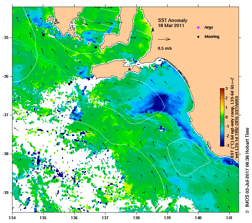Screen dimensions: 252x223
Task: Click the colorbar tick label "0"
Action: click(227, 117)
